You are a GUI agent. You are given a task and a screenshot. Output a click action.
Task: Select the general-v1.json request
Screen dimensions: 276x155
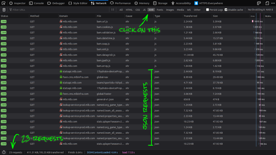[138, 99]
